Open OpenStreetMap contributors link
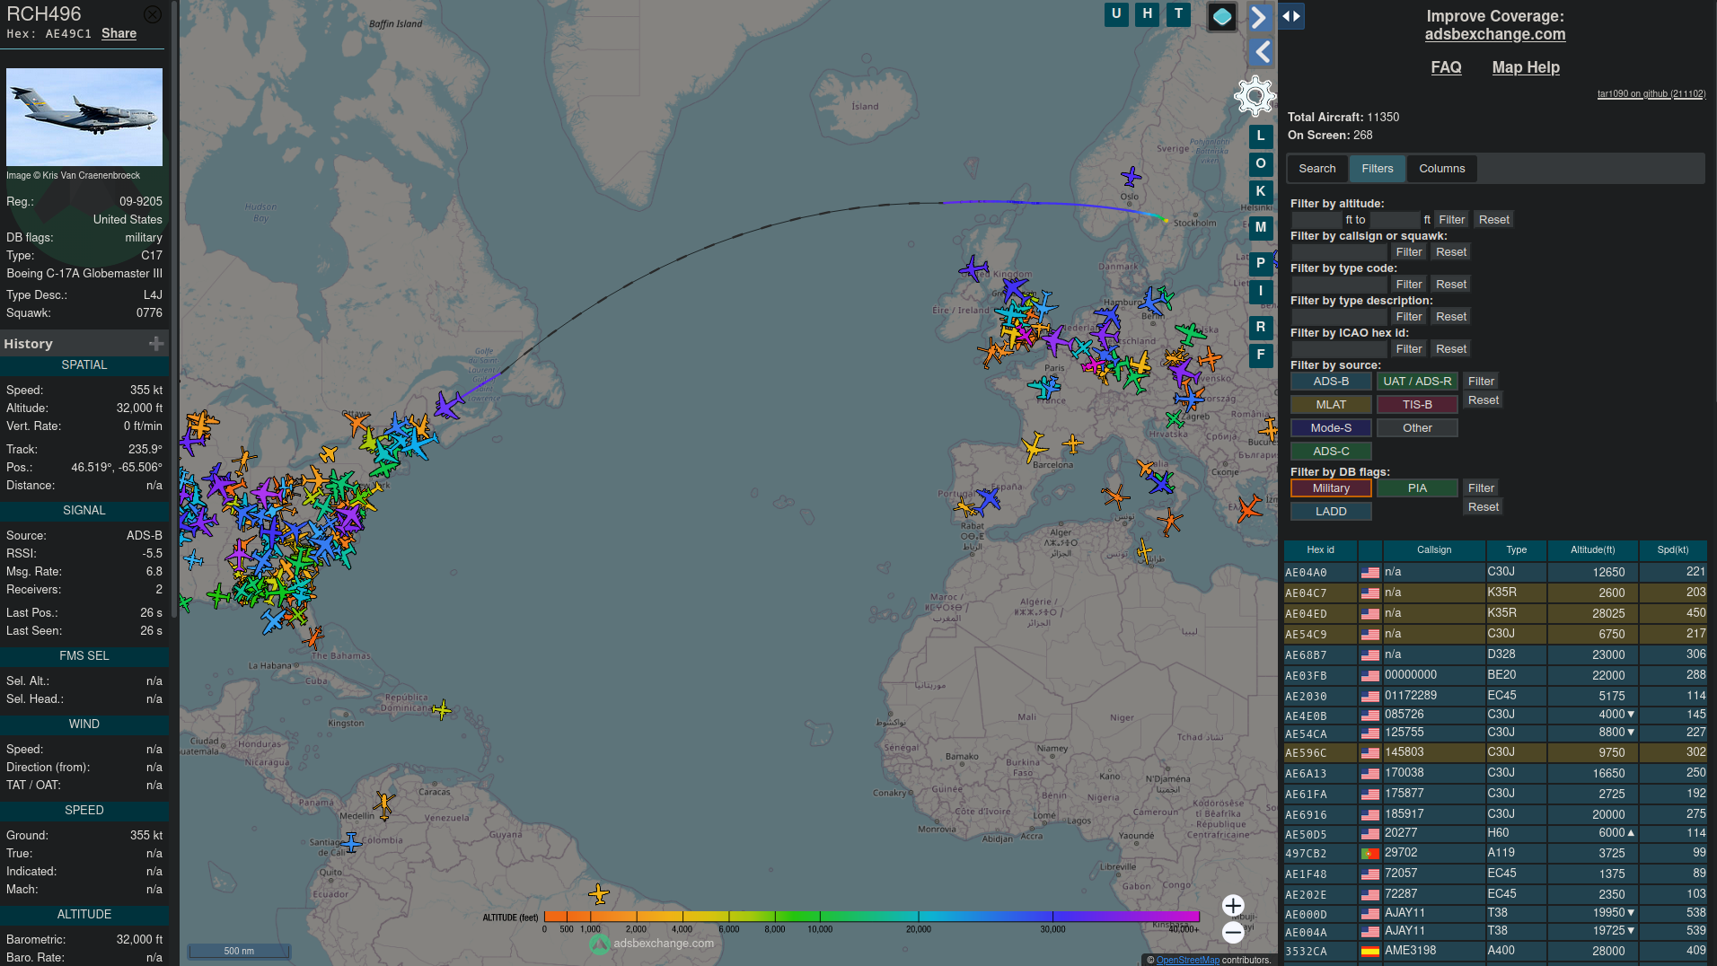 click(x=1187, y=960)
